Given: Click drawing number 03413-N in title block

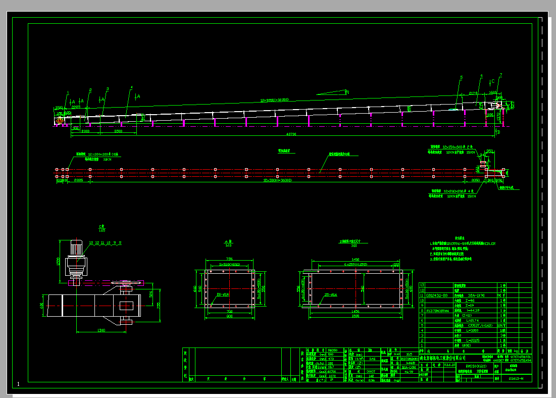Looking at the screenshot, I should click(517, 378).
